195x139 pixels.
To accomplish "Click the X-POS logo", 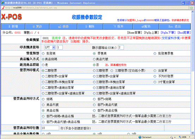I will tap(11, 17).
